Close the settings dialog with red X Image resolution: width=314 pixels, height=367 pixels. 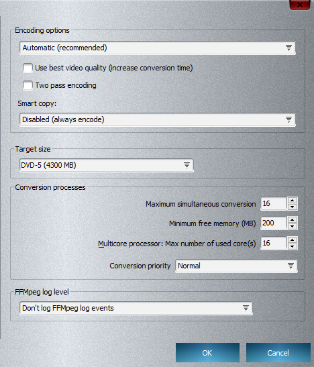click(x=299, y=5)
